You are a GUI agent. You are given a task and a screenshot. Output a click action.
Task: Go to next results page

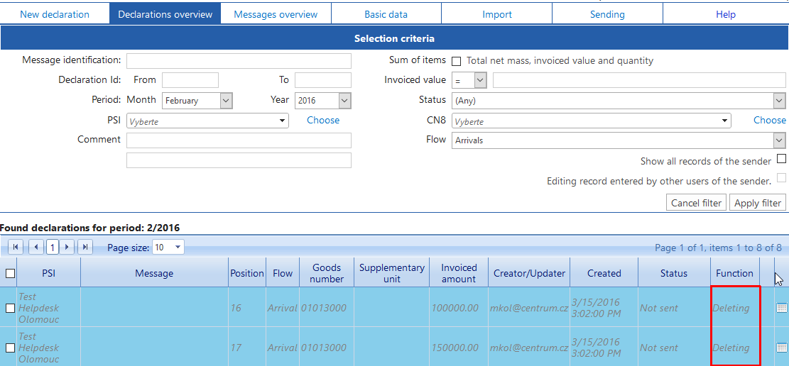(x=67, y=247)
